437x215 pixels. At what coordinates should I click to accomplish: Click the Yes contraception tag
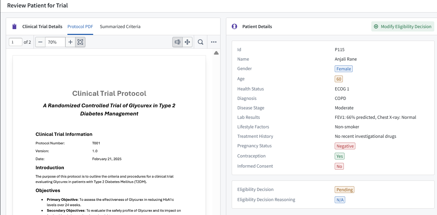click(x=339, y=156)
